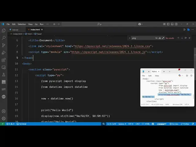Open the Run and Debug view

click(4, 53)
